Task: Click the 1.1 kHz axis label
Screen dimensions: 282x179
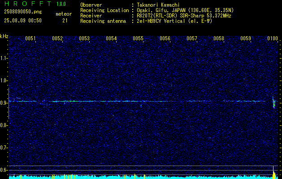Action: pyautogui.click(x=4, y=58)
